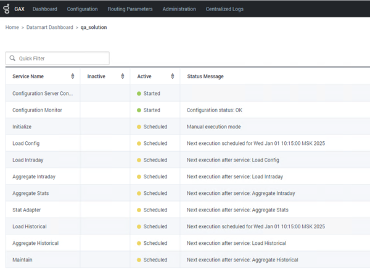370x272 pixels.
Task: Click the yellow status dot in the Load Config row
Action: (139, 143)
